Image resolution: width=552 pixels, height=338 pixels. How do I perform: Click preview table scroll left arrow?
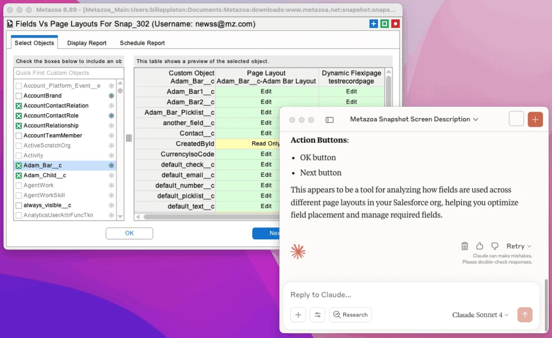[138, 217]
